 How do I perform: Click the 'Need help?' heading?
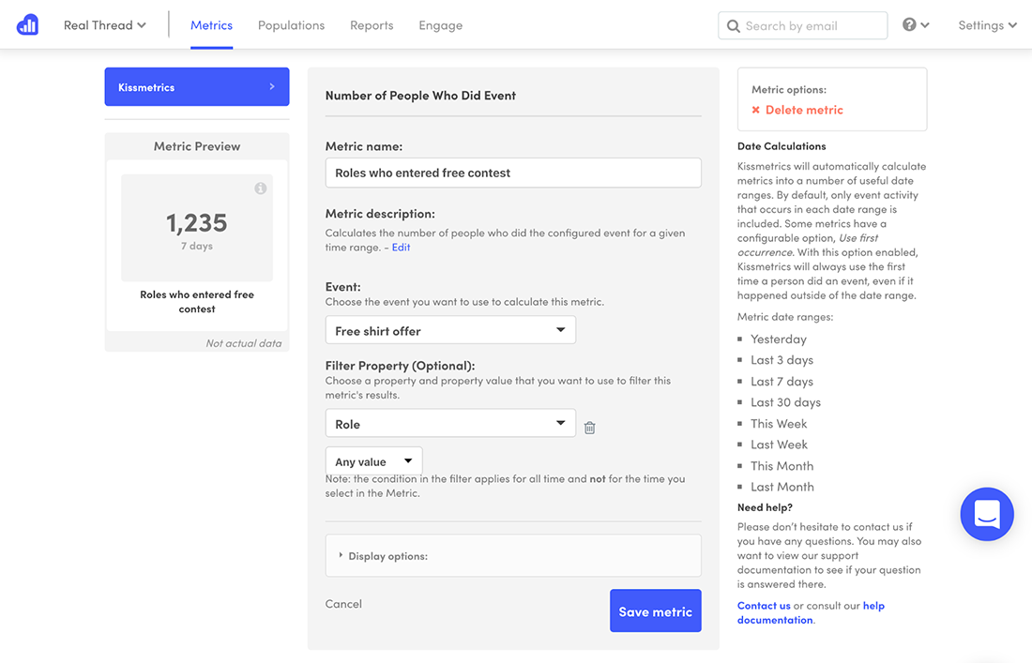click(x=765, y=507)
